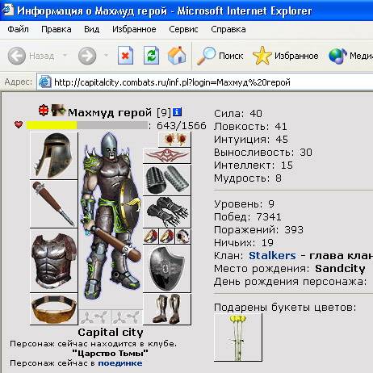The image size is (373, 373).
Task: Open the Сервис menu
Action: pos(183,29)
